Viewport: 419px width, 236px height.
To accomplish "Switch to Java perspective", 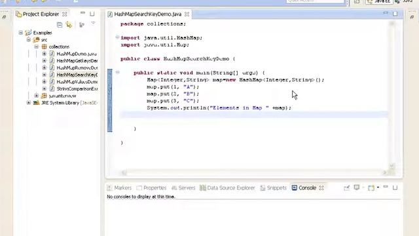I will (405, 1).
